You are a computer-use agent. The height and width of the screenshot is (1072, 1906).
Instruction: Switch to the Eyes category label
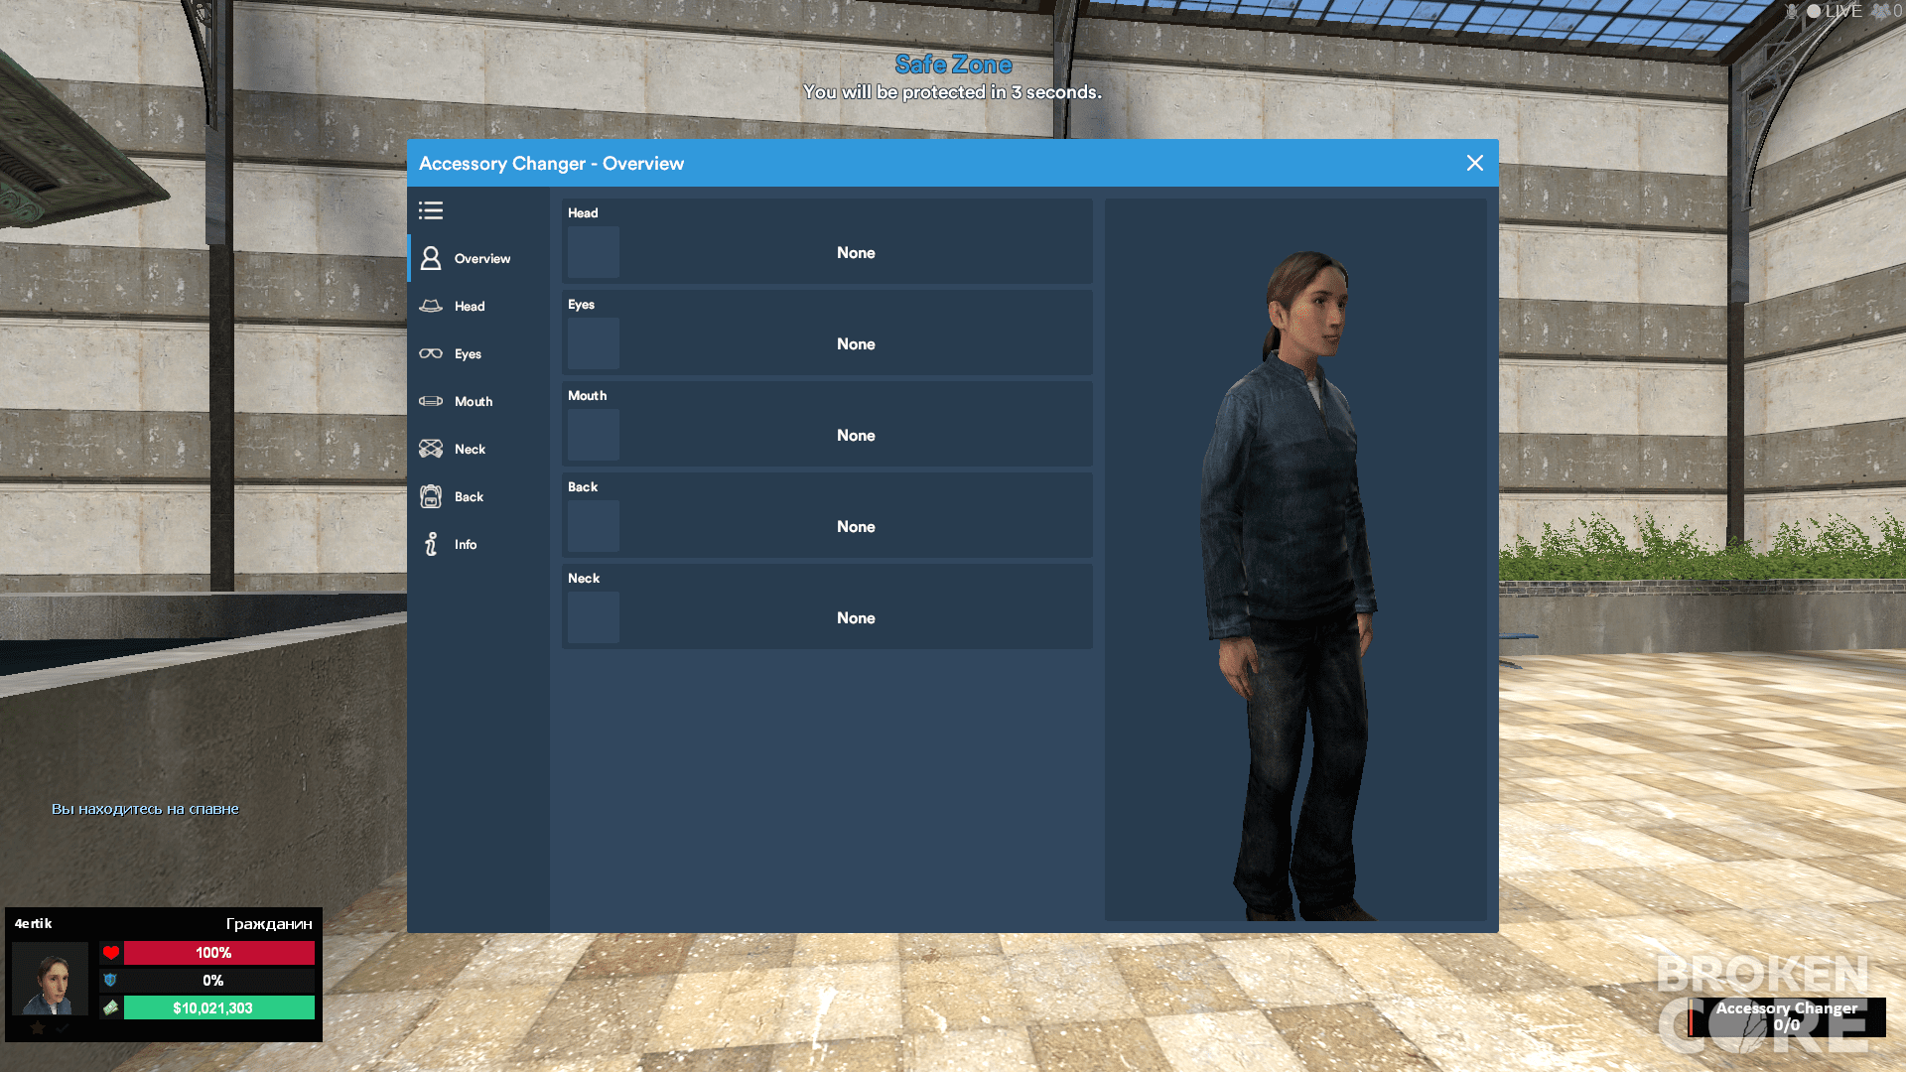(468, 354)
